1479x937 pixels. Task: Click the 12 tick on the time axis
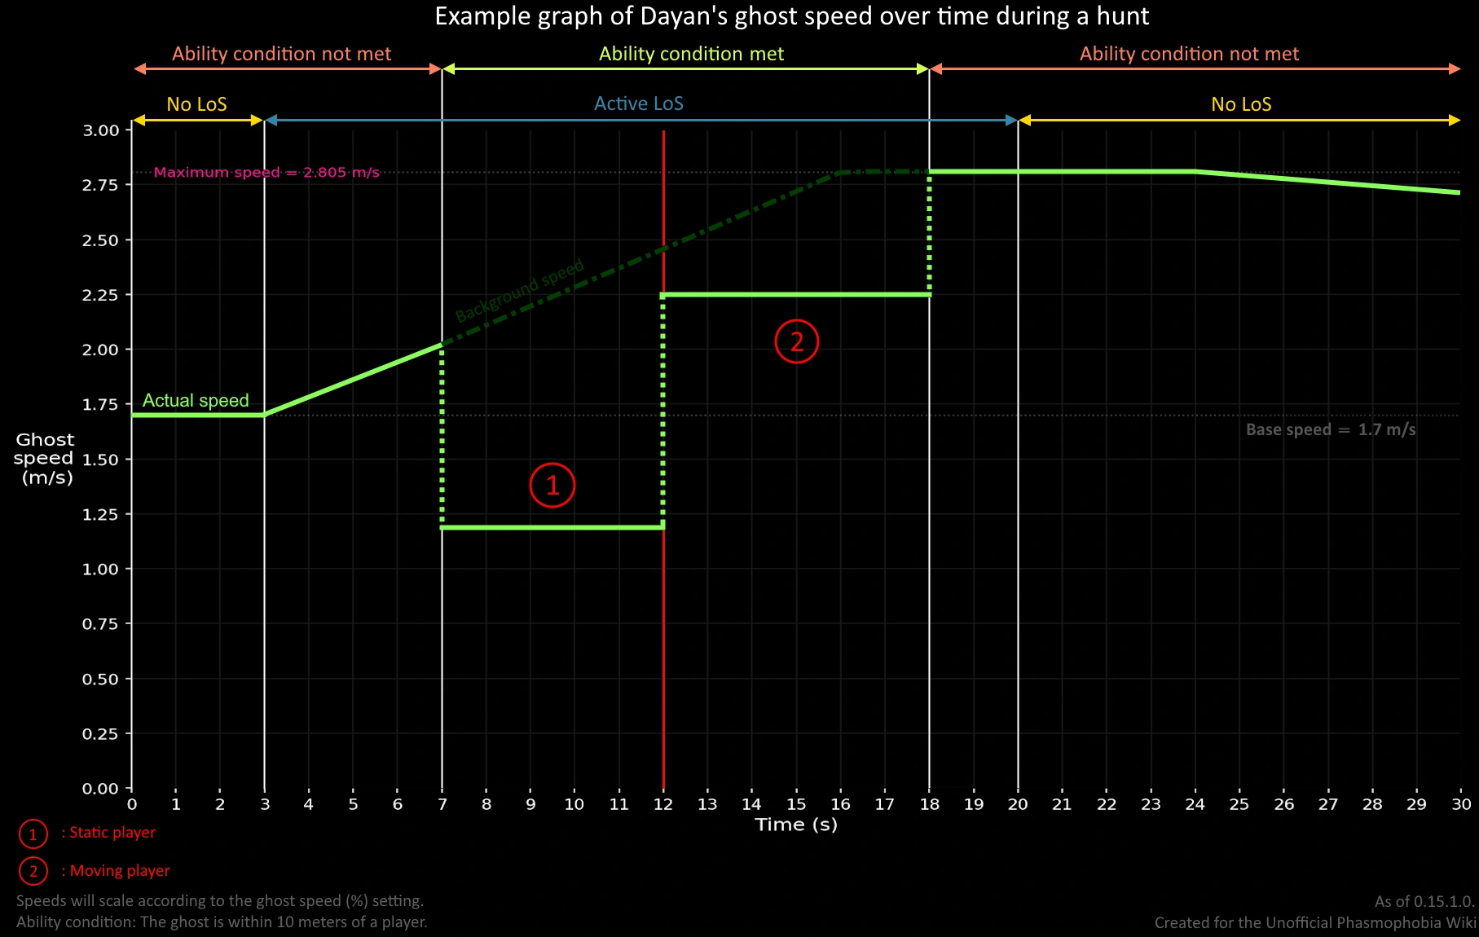[x=663, y=804]
